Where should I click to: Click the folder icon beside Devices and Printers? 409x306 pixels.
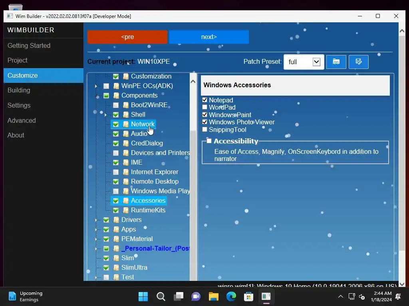point(126,153)
